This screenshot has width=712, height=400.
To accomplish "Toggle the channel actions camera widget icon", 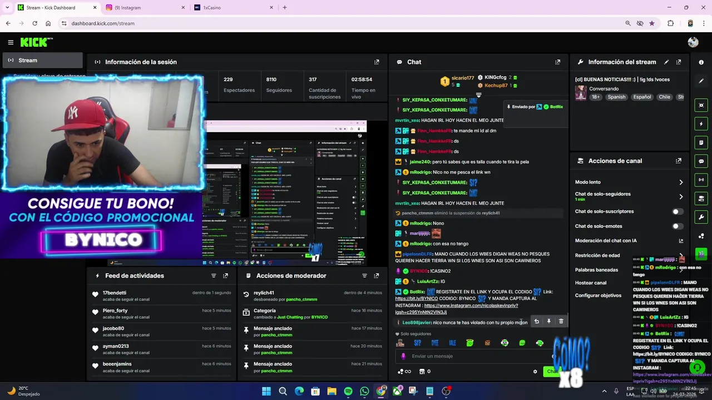I will (x=701, y=198).
